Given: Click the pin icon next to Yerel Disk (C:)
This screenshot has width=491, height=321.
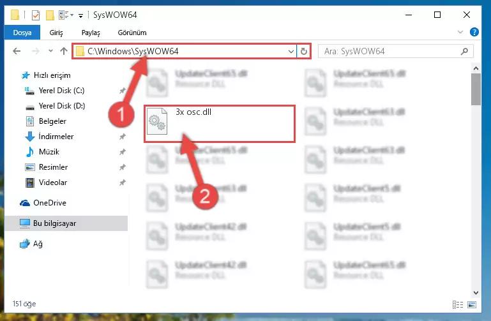Looking at the screenshot, I should [122, 91].
